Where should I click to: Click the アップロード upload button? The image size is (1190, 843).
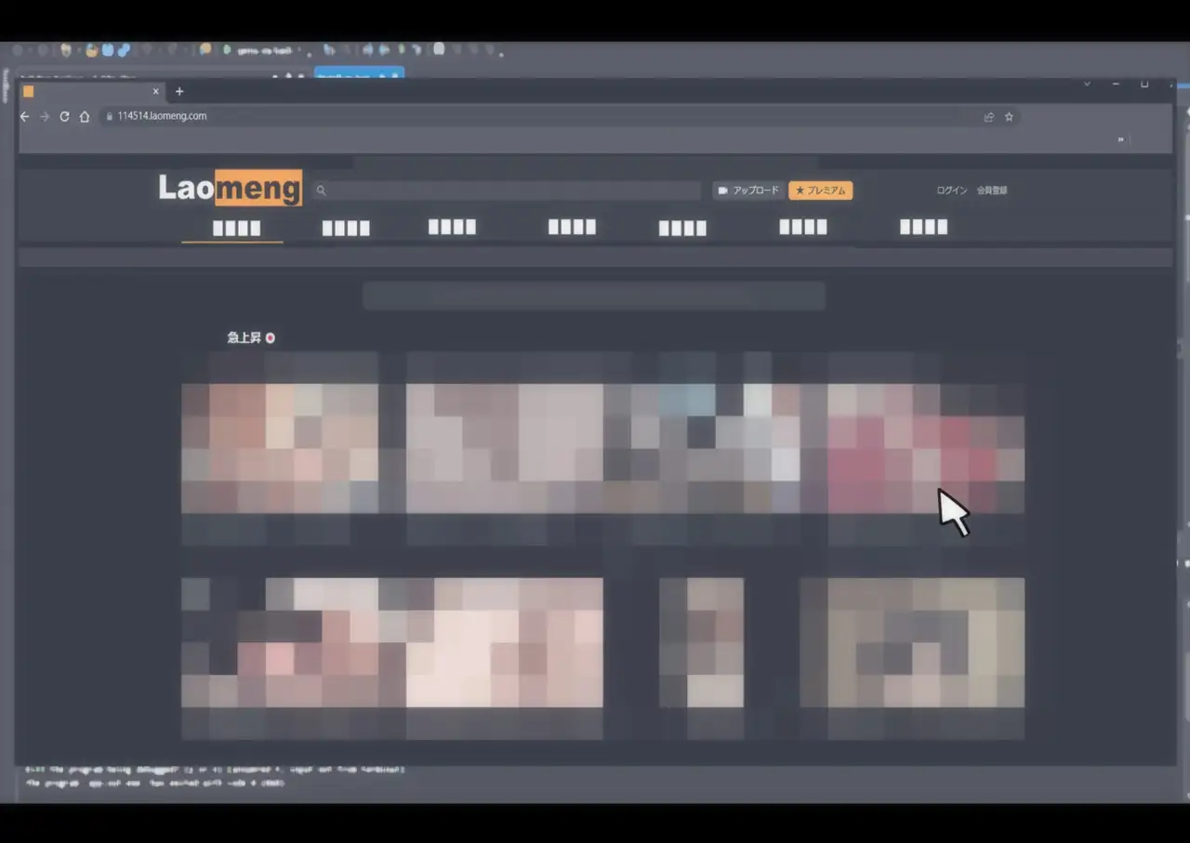click(748, 191)
